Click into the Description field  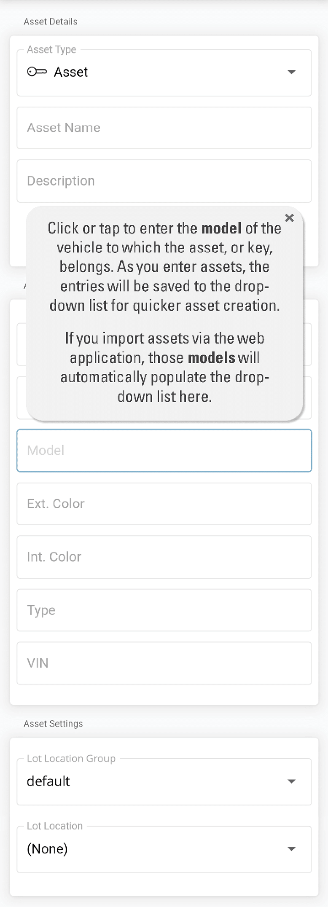click(164, 181)
